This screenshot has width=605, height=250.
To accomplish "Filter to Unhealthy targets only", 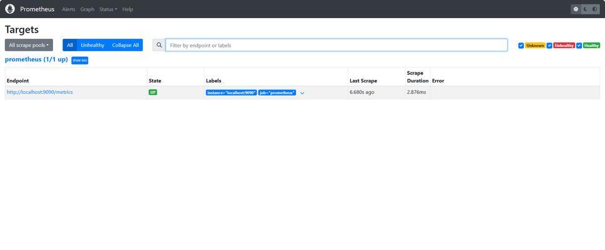I will [92, 45].
